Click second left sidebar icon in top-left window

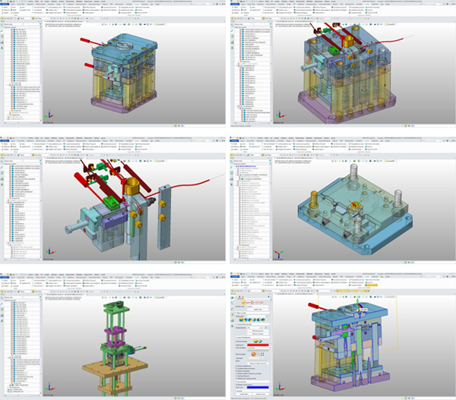2,30
